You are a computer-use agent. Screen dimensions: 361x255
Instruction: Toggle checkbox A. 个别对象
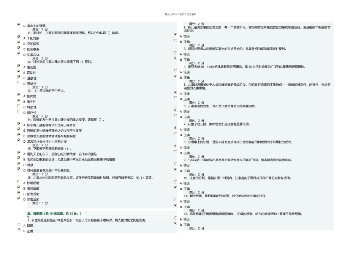(x=19, y=37)
